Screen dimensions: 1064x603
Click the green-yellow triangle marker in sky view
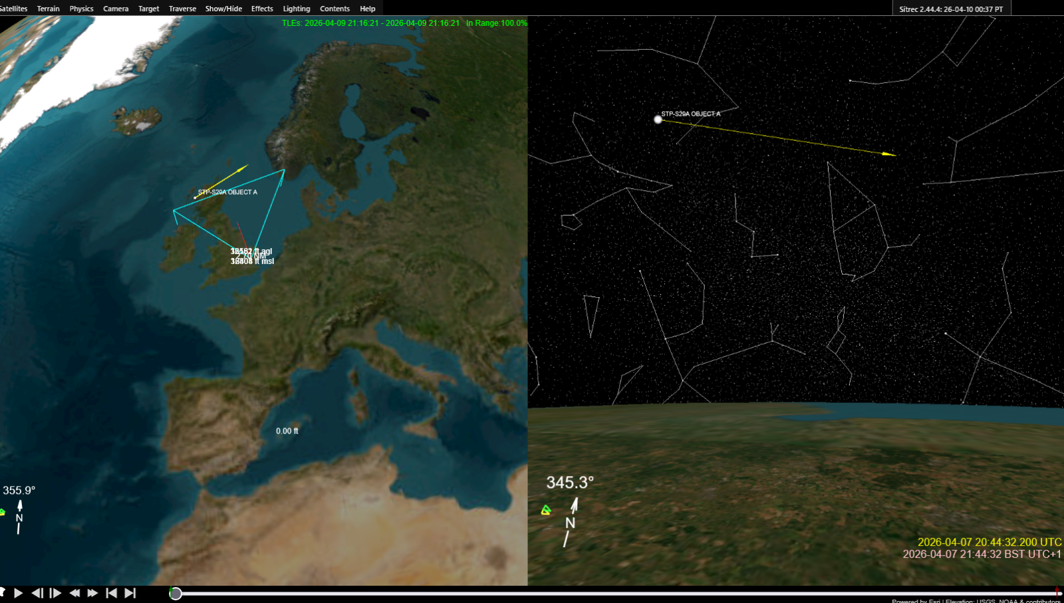(x=546, y=510)
